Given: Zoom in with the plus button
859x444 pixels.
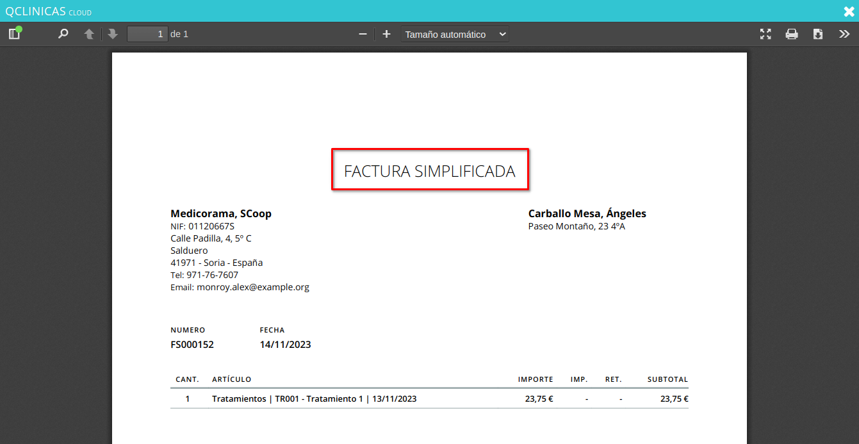Looking at the screenshot, I should coord(386,34).
